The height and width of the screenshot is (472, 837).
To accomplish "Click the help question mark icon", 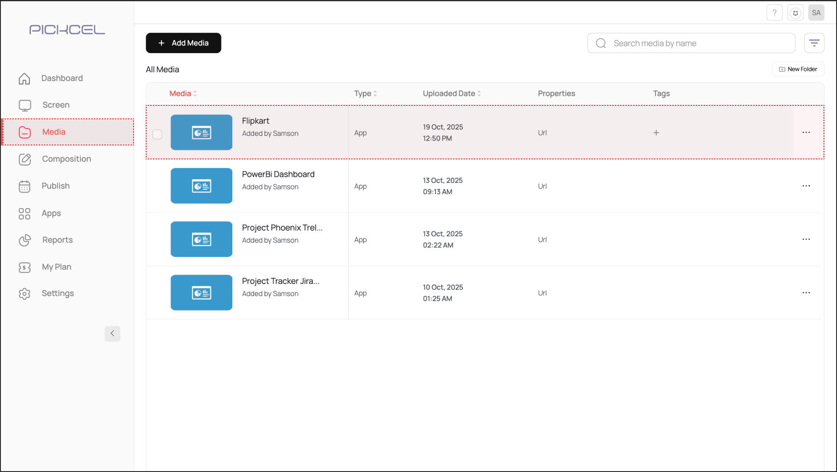I will coord(774,13).
